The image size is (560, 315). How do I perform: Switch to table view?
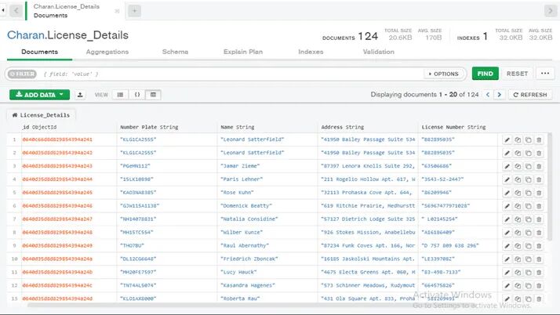(x=153, y=95)
